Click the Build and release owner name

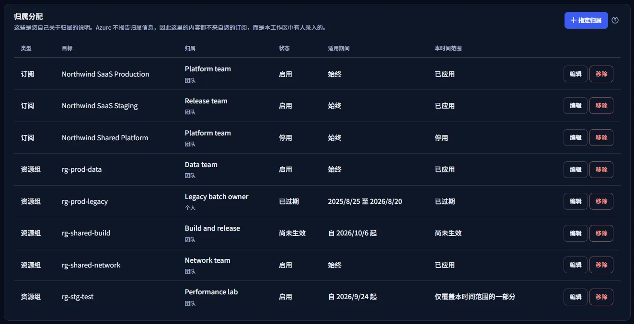coord(212,228)
